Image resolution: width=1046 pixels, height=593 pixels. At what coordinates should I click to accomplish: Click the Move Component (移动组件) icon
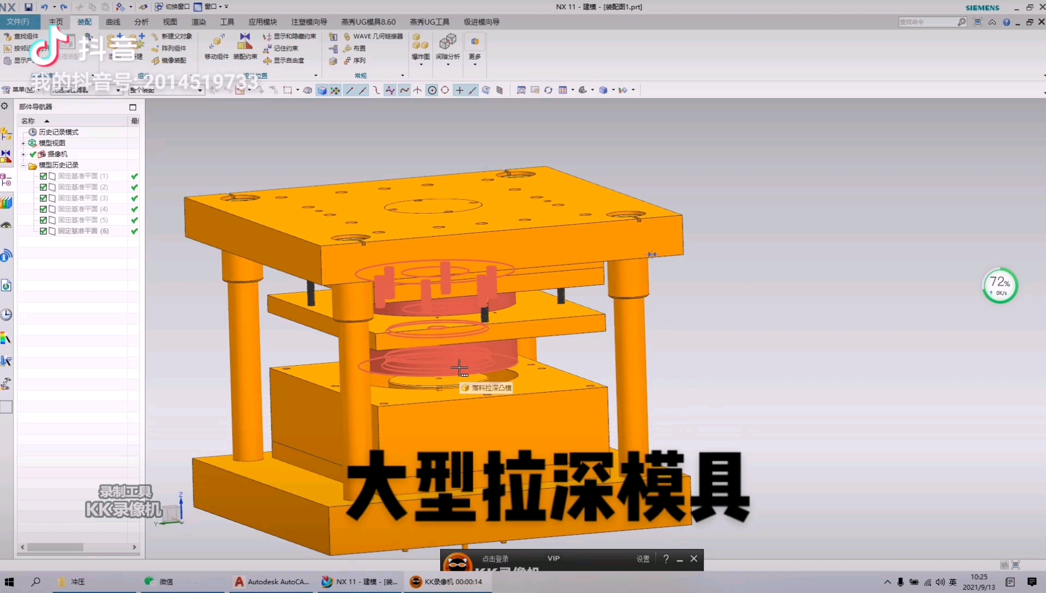(x=217, y=41)
